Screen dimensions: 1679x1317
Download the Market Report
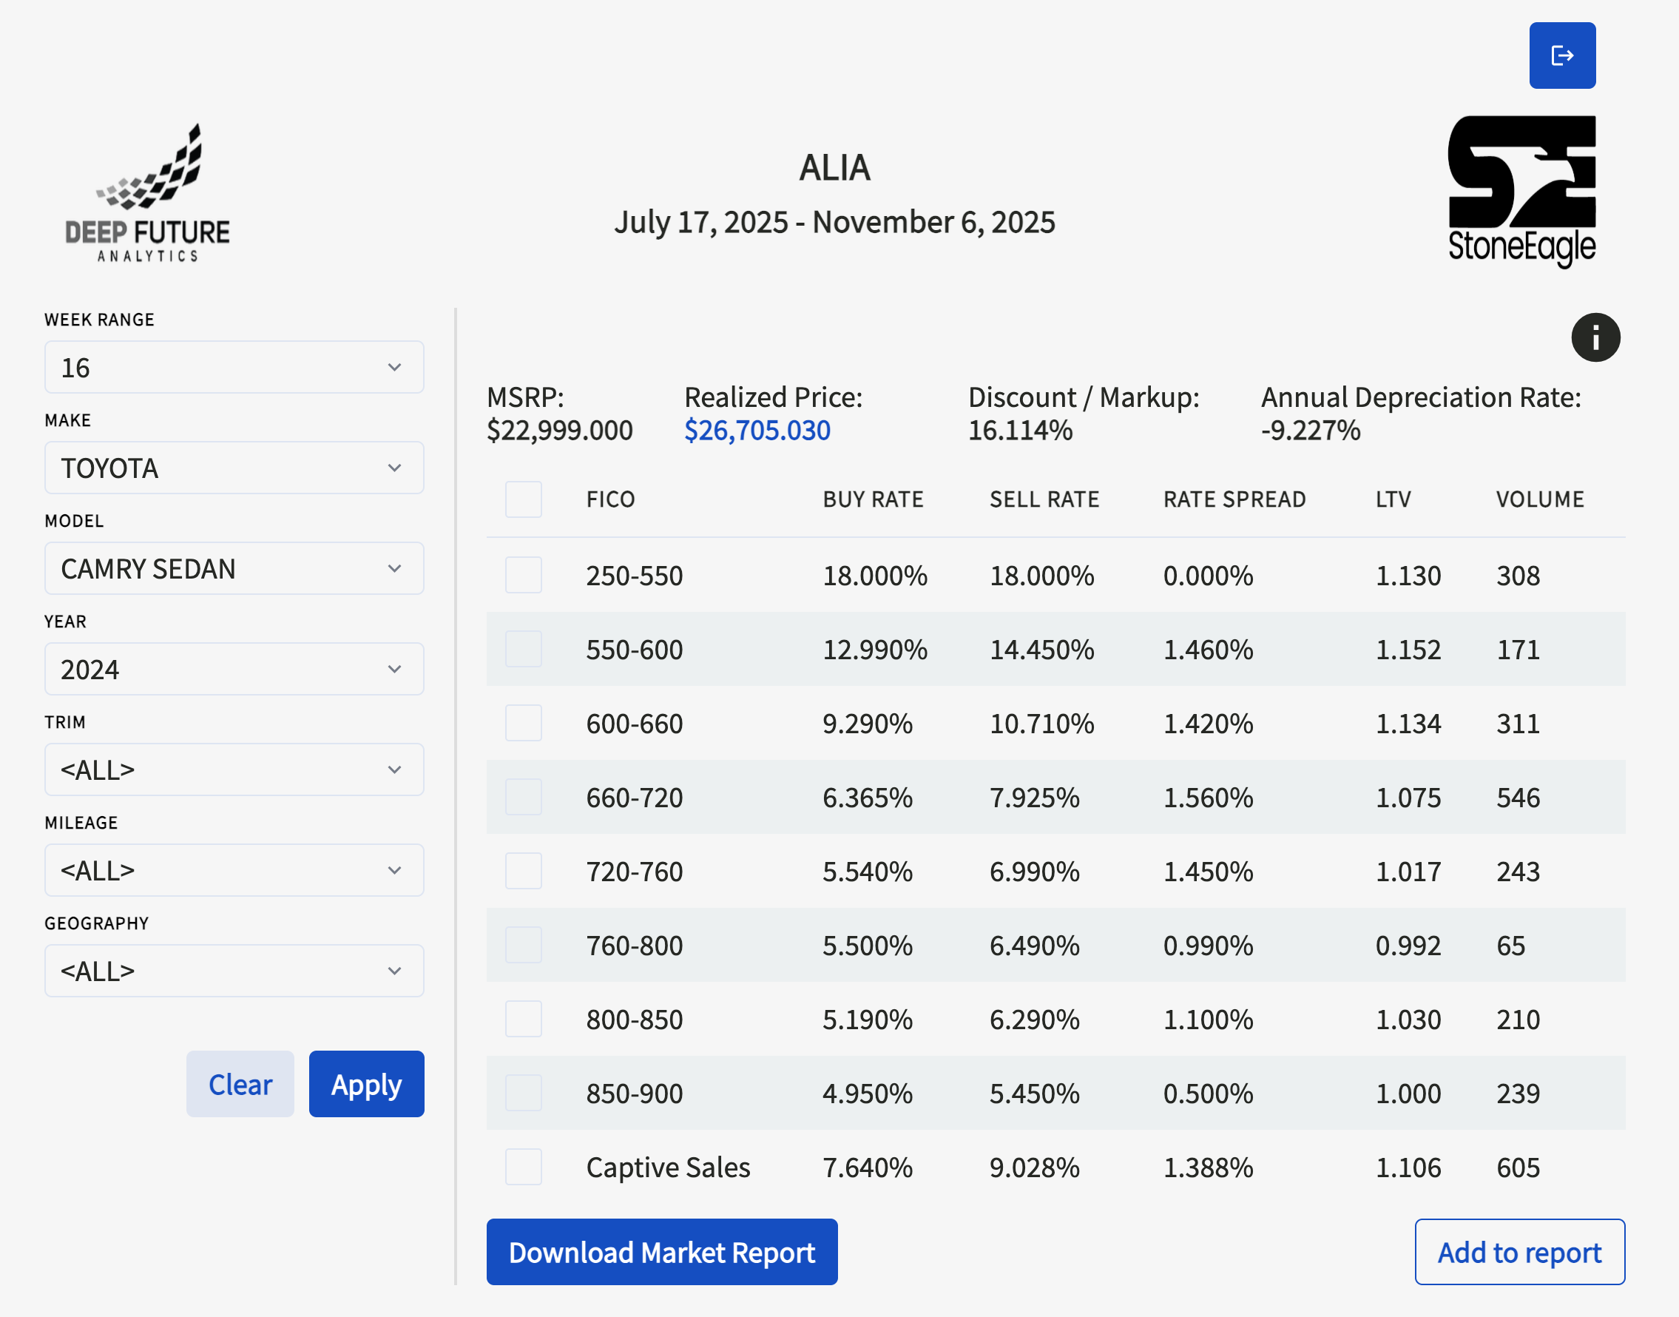coord(661,1251)
